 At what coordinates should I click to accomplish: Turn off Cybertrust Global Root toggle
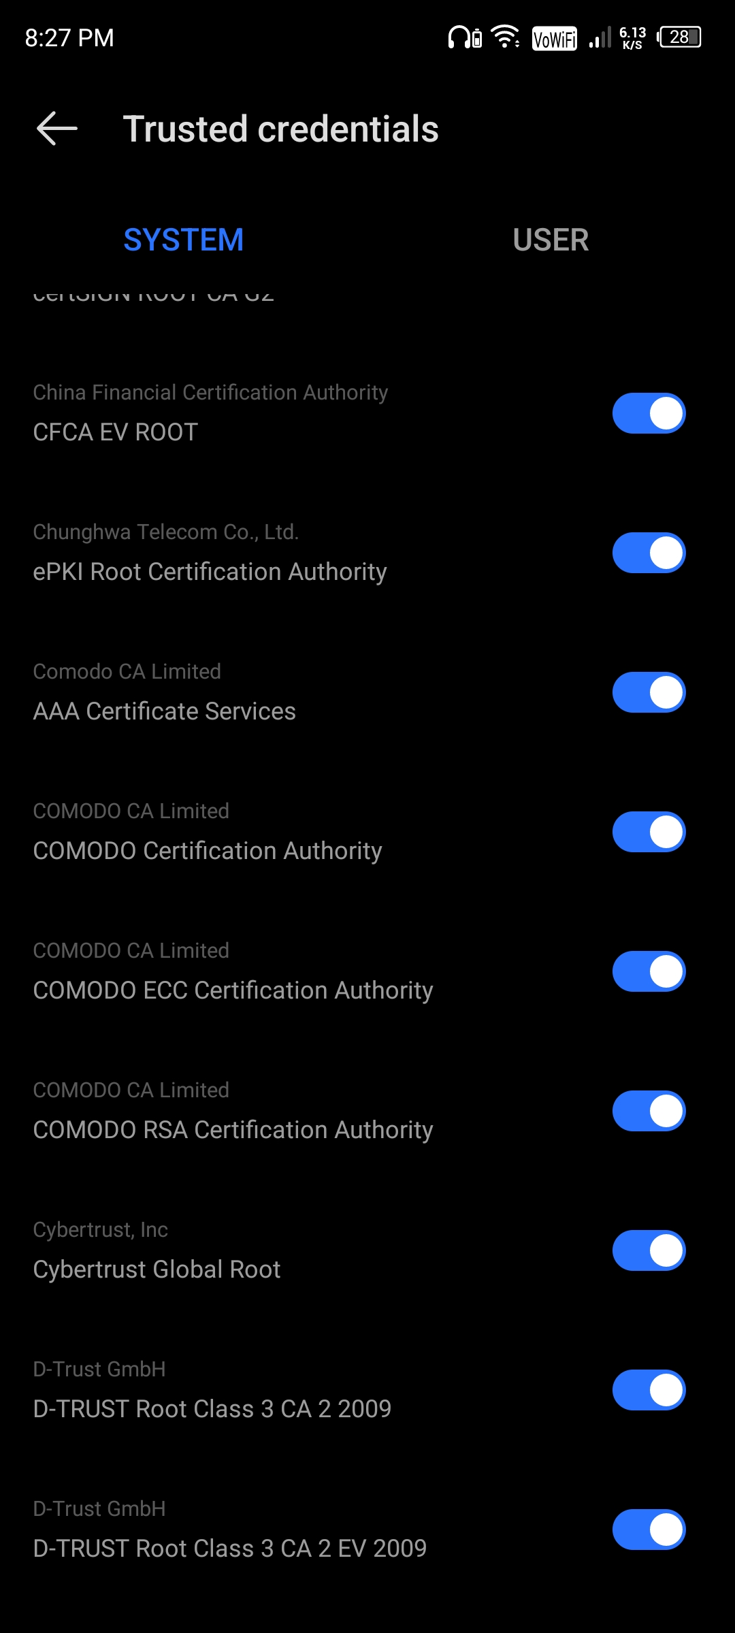click(x=649, y=1250)
